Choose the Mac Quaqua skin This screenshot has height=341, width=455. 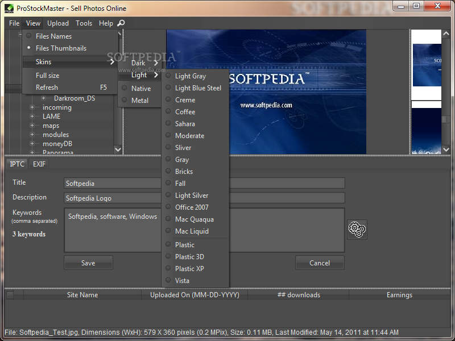(195, 219)
